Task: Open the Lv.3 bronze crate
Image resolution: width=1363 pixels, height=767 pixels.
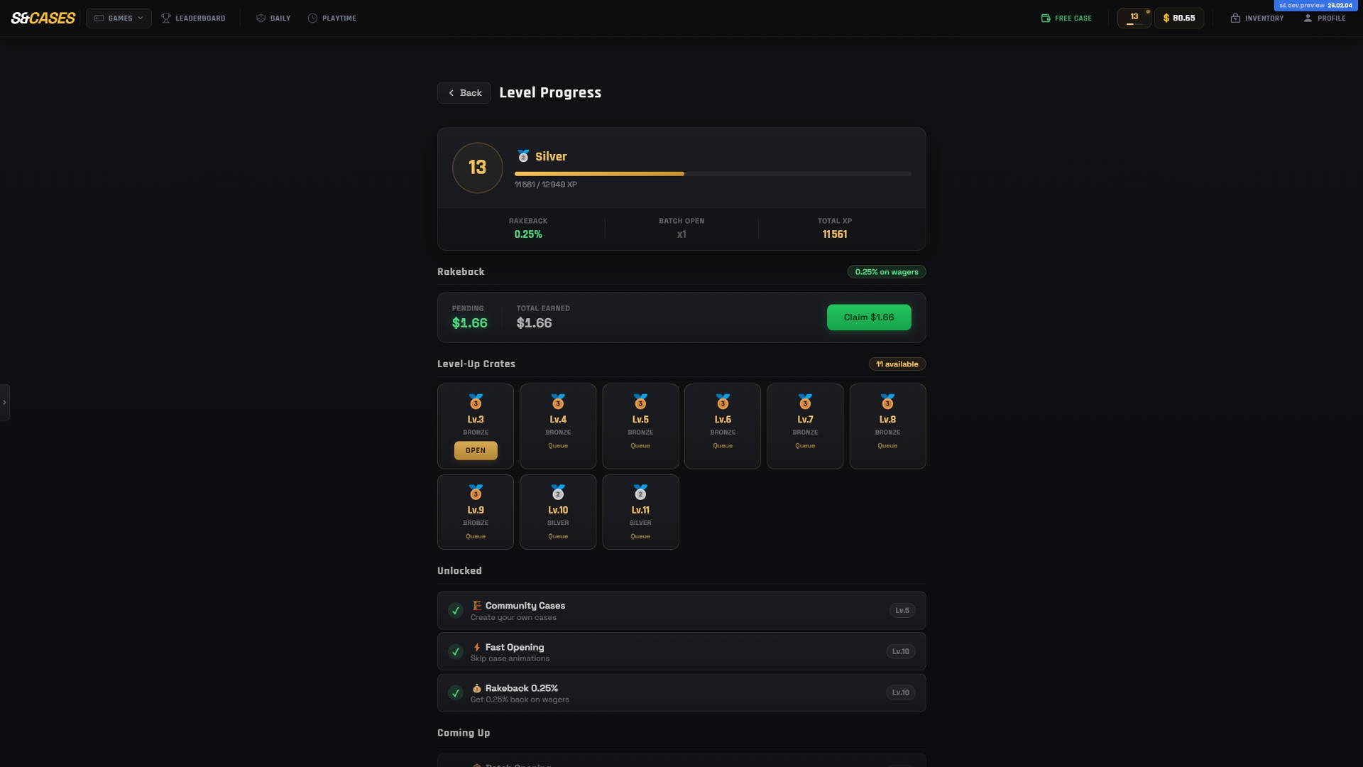Action: (476, 450)
